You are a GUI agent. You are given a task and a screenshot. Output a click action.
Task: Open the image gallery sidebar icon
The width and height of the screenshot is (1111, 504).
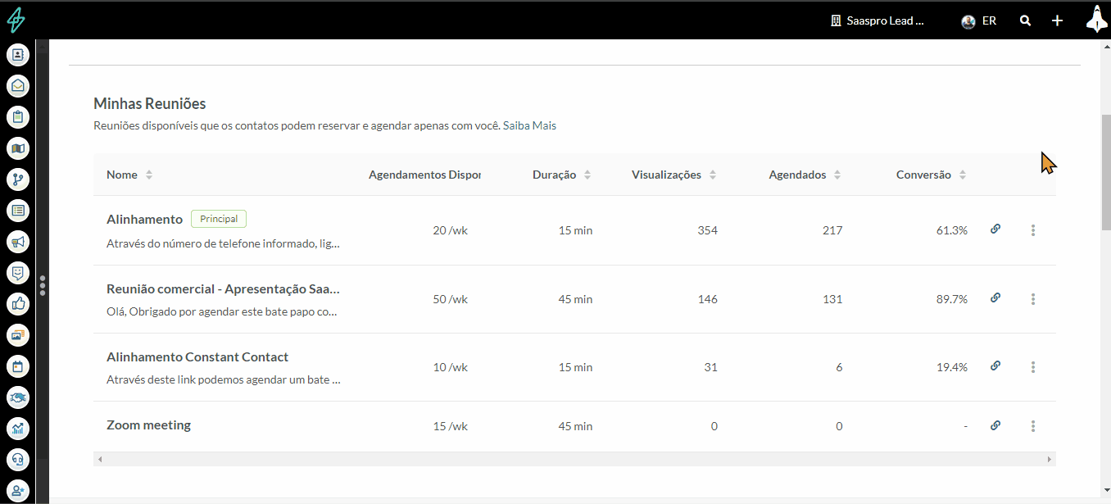[x=18, y=334]
